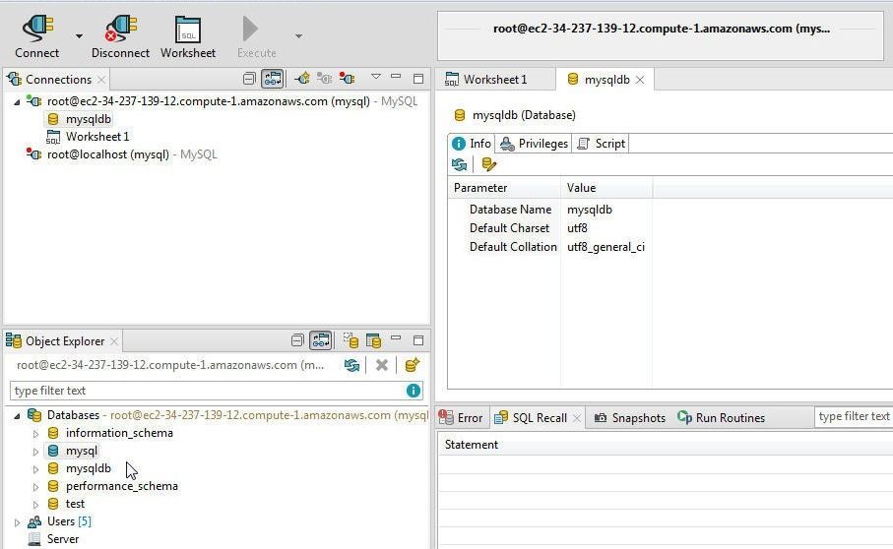Toggle link with editor in Connections panel
The width and height of the screenshot is (893, 549).
272,79
